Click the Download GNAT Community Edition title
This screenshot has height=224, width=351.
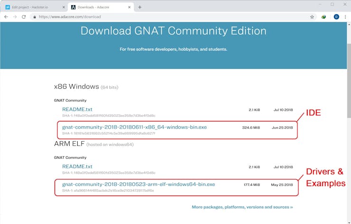[174, 31]
